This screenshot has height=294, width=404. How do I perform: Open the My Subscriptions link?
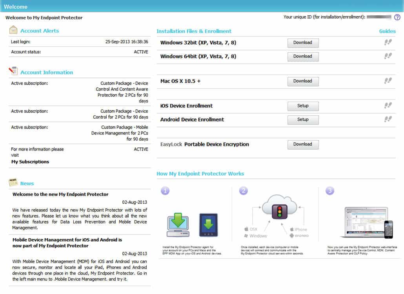(30, 162)
